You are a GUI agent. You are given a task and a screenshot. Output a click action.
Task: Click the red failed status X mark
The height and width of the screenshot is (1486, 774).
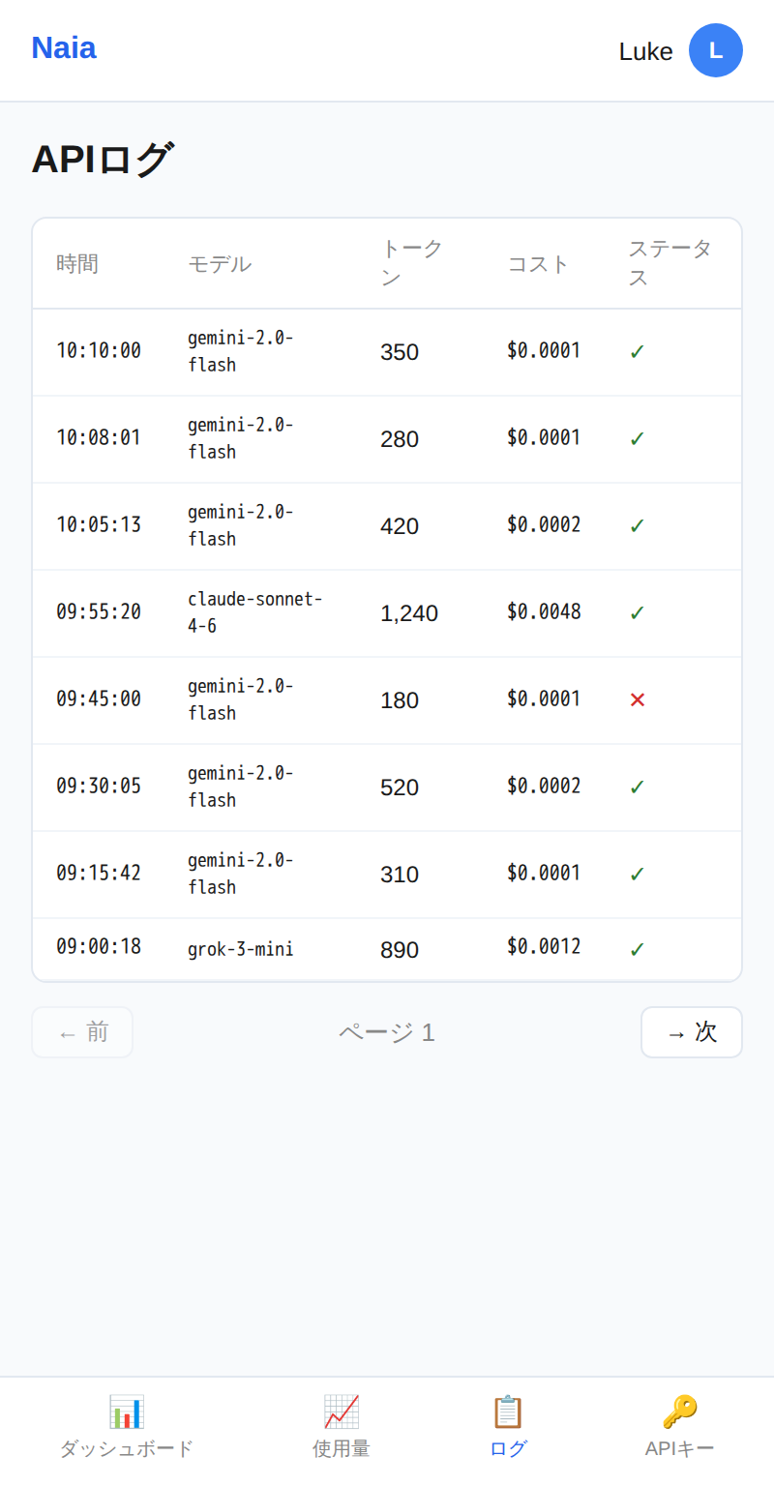point(637,699)
